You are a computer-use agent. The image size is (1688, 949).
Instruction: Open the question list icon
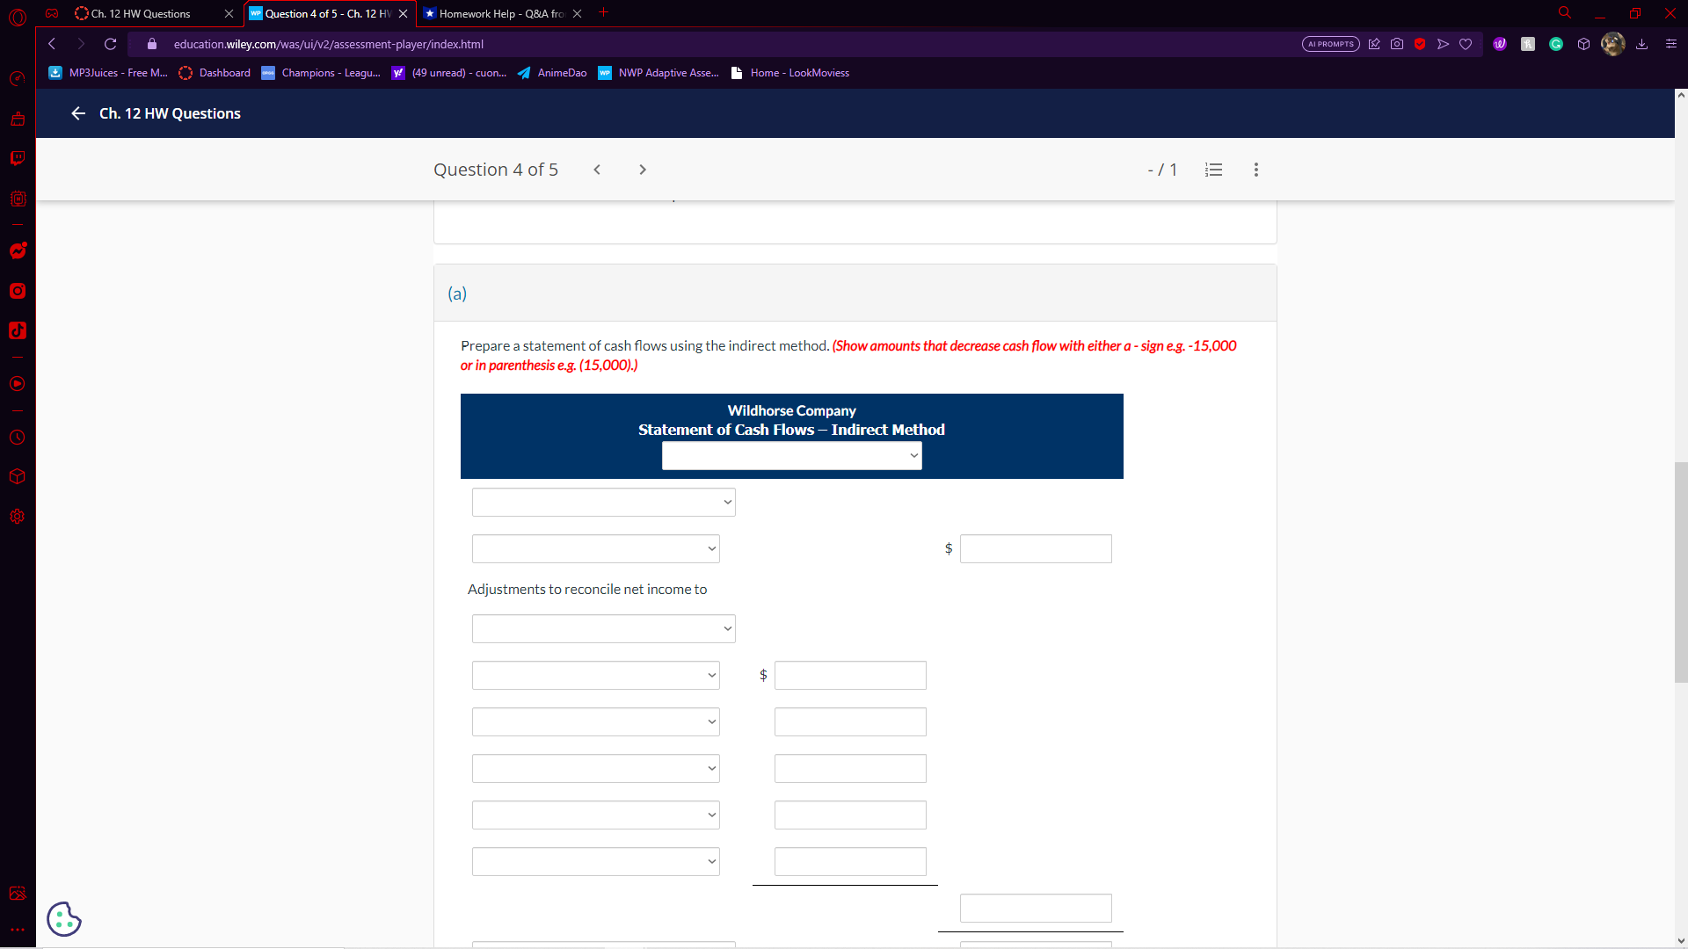point(1213,170)
